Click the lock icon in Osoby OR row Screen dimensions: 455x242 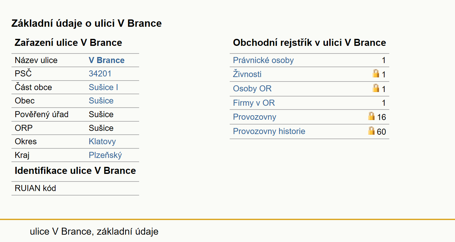click(376, 88)
